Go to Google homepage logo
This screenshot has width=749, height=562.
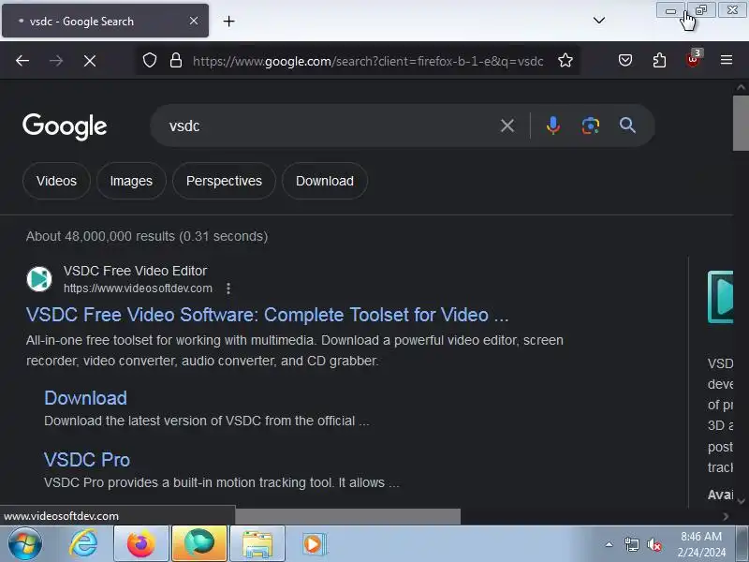coord(65,126)
